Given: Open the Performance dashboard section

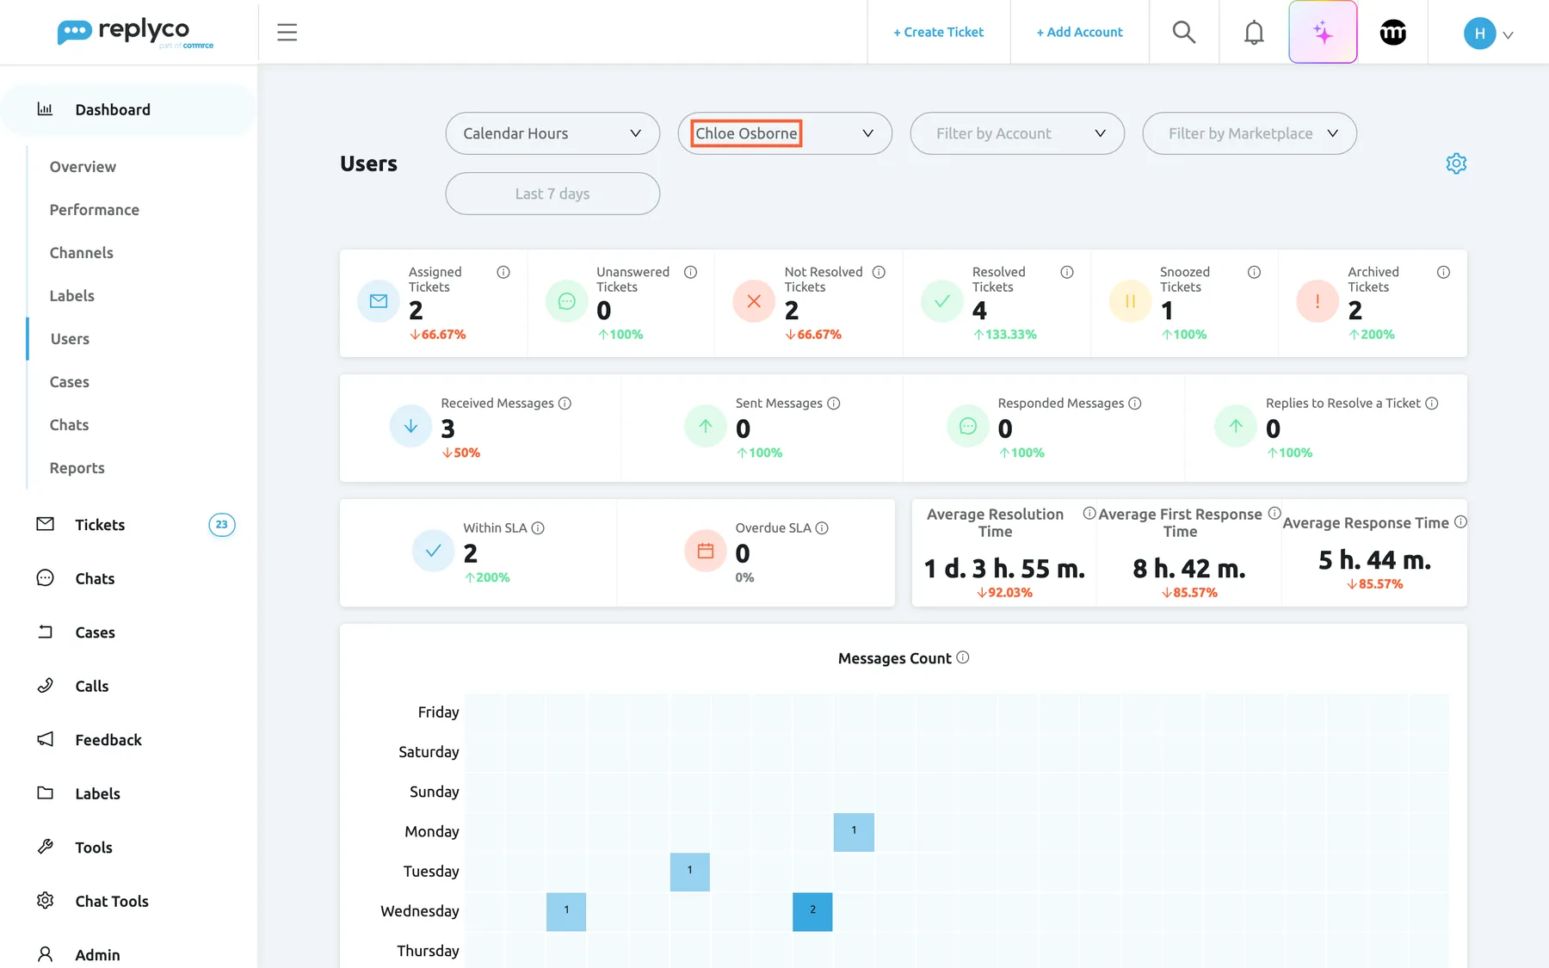Looking at the screenshot, I should click(x=95, y=210).
